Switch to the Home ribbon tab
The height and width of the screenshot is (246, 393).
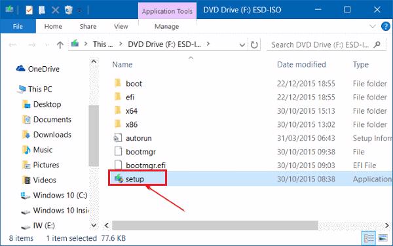click(x=53, y=26)
